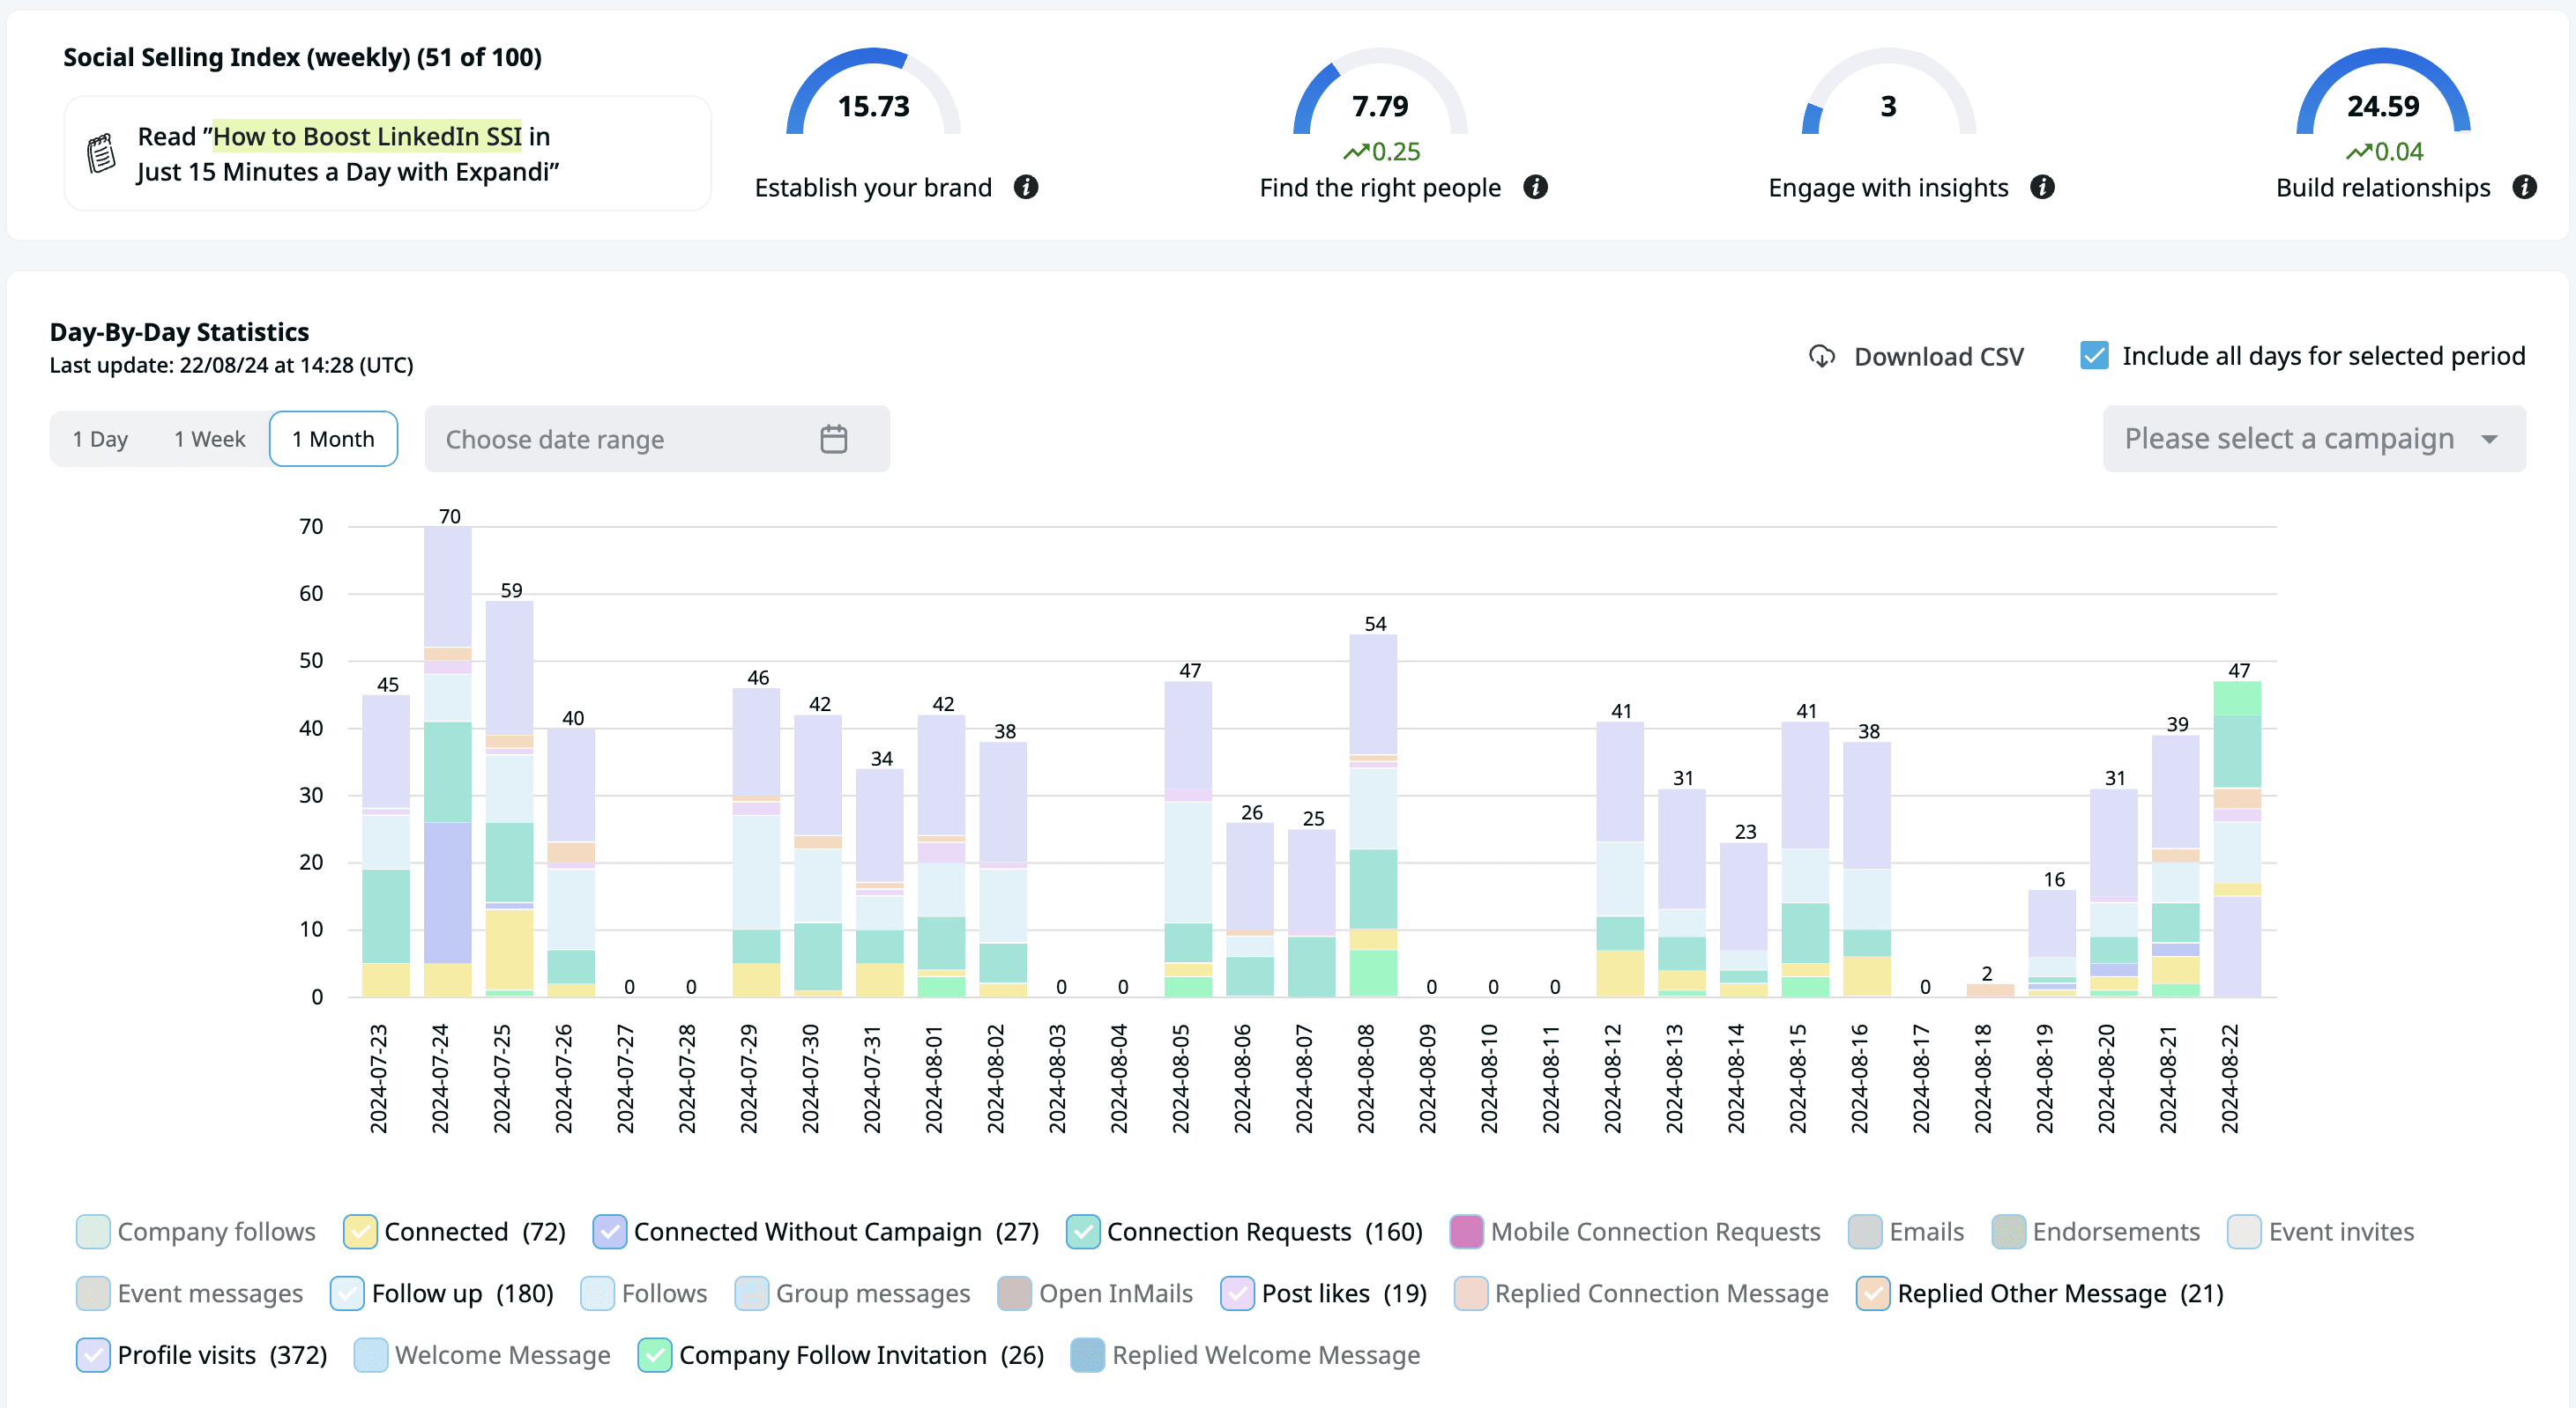
Task: Switch to the 1 Week view
Action: tap(209, 439)
